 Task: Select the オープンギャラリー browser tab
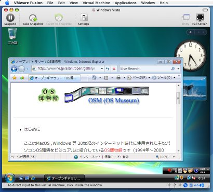pyautogui.click(x=54, y=78)
